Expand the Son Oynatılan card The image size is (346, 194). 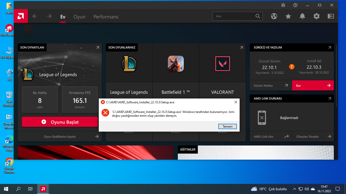coord(98,47)
